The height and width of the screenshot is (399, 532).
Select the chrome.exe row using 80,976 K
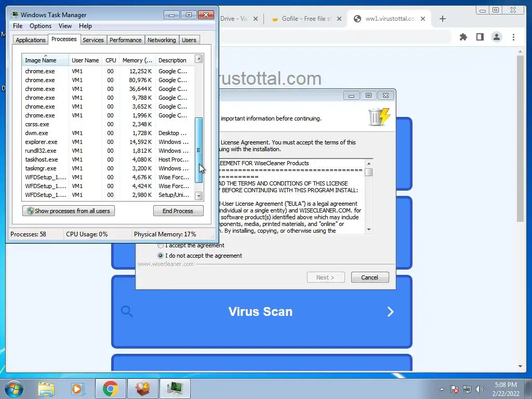click(108, 80)
